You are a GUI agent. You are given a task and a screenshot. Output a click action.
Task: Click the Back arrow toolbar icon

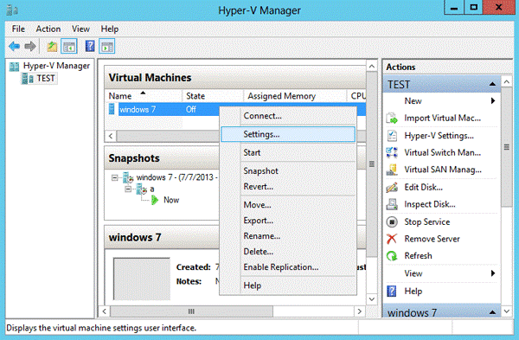tap(14, 47)
